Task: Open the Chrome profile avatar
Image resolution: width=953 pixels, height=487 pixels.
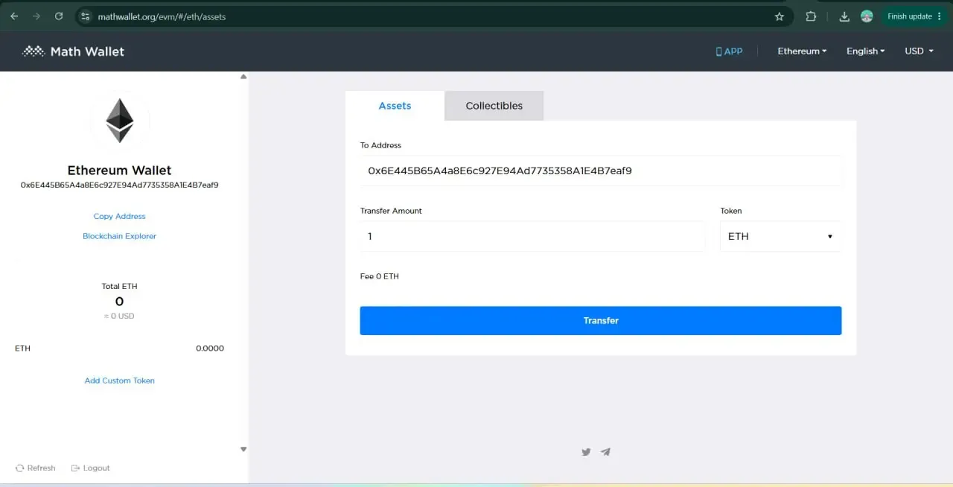Action: click(x=867, y=16)
